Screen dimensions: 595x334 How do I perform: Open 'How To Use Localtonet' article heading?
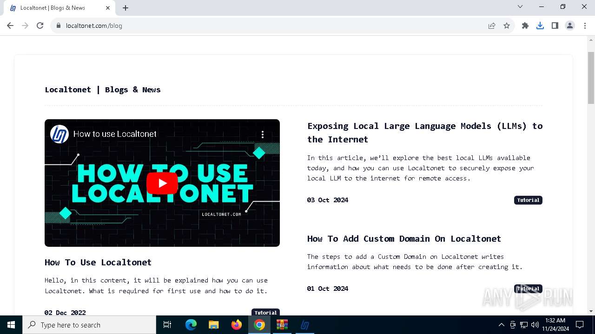point(98,262)
